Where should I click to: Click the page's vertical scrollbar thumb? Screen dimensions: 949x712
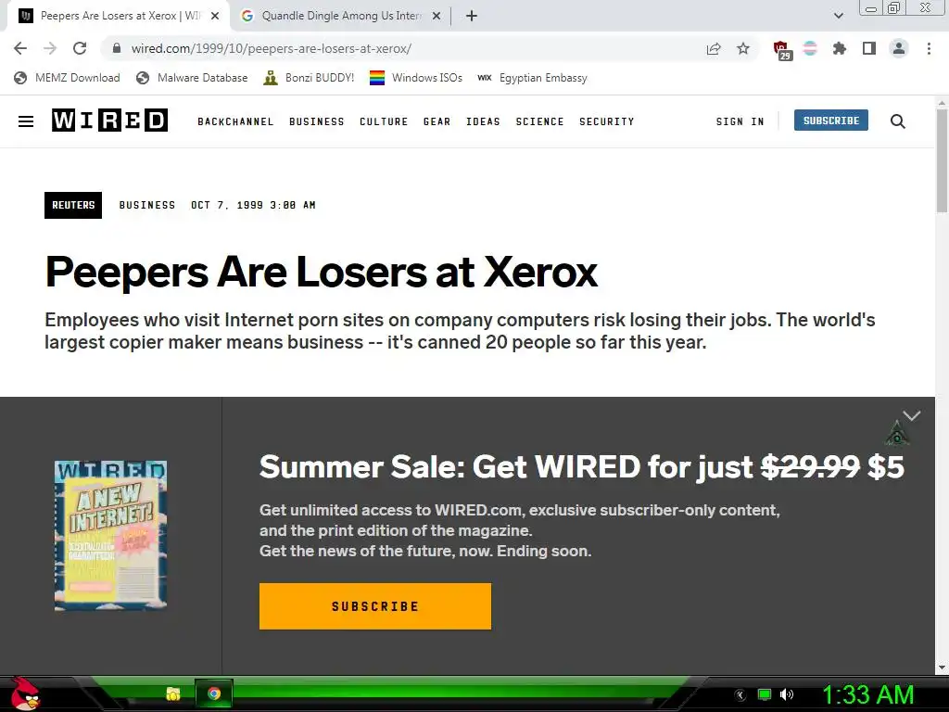942,160
